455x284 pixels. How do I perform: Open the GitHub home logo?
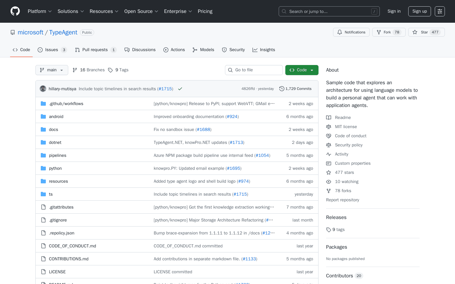pyautogui.click(x=15, y=11)
